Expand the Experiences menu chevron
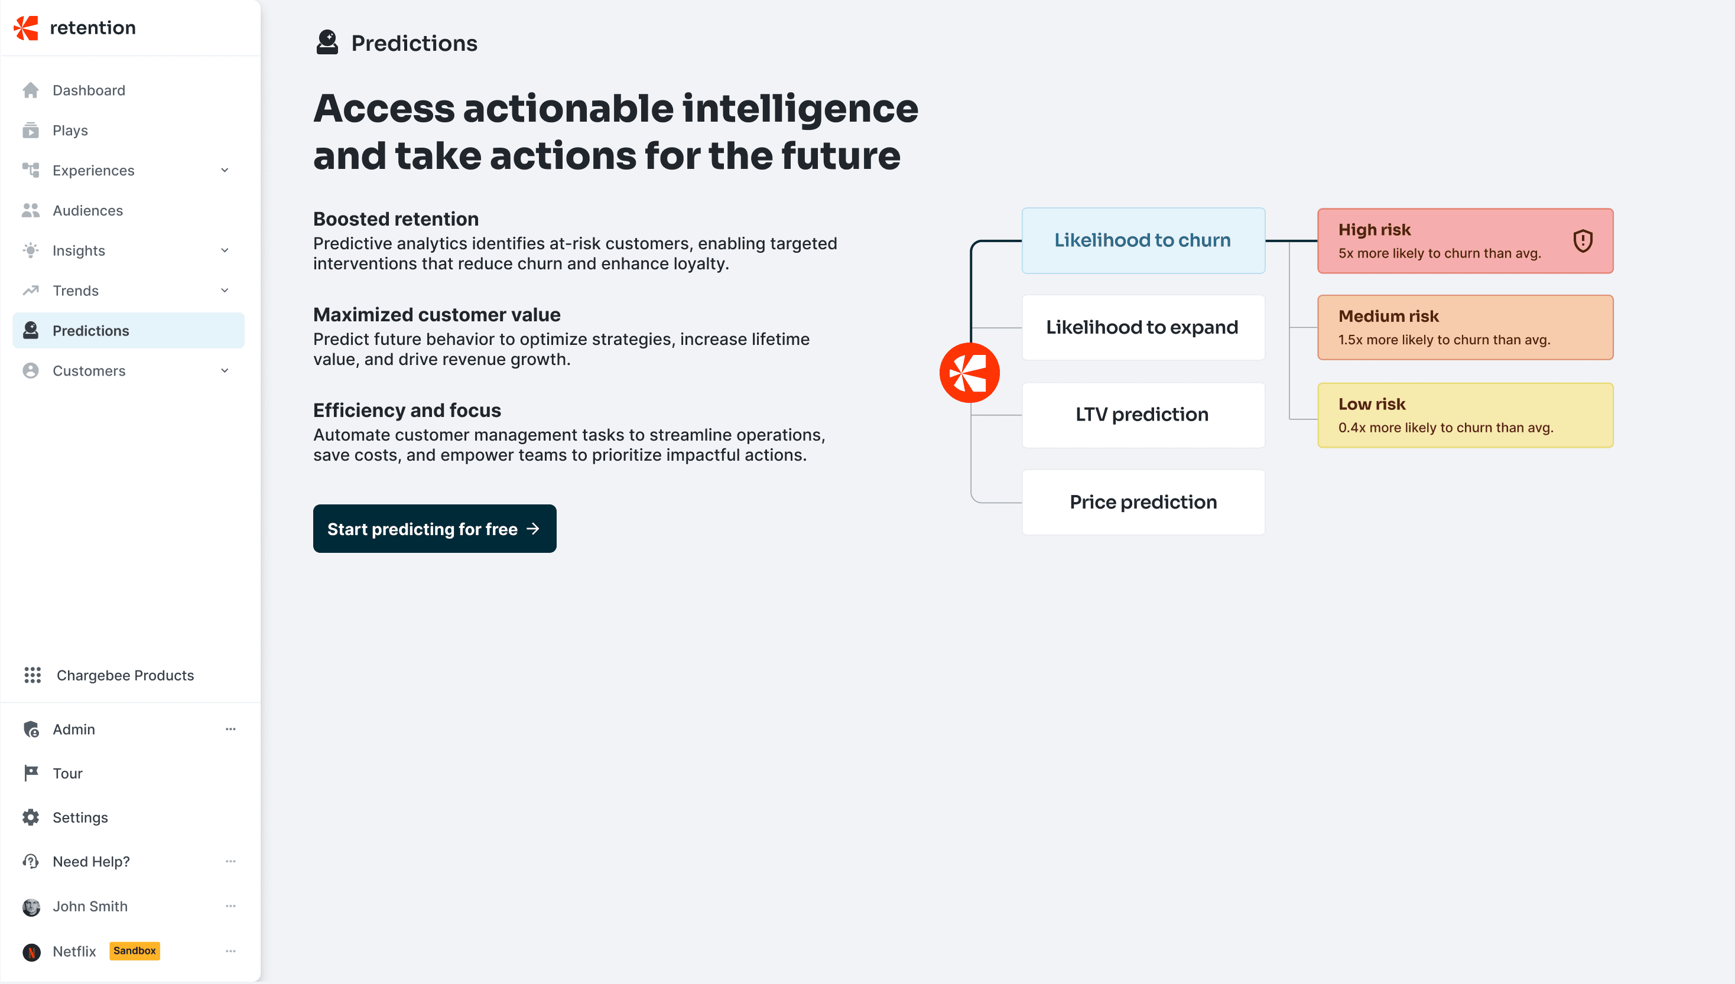The height and width of the screenshot is (984, 1735). (225, 170)
